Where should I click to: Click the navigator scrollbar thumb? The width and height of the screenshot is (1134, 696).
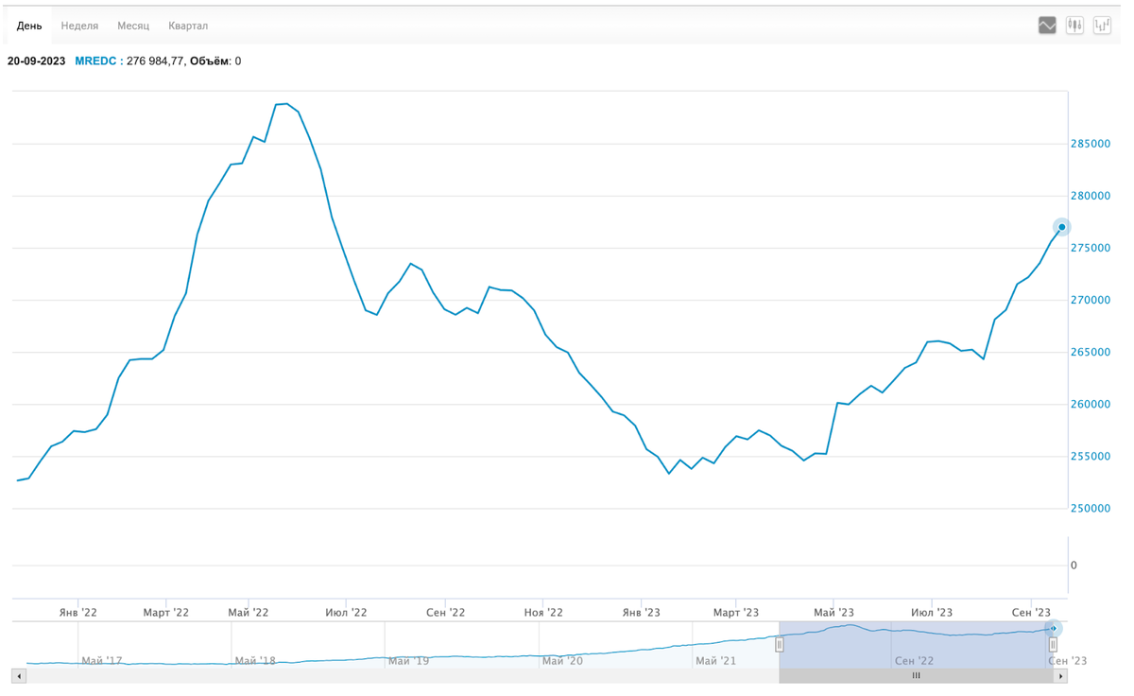[916, 676]
